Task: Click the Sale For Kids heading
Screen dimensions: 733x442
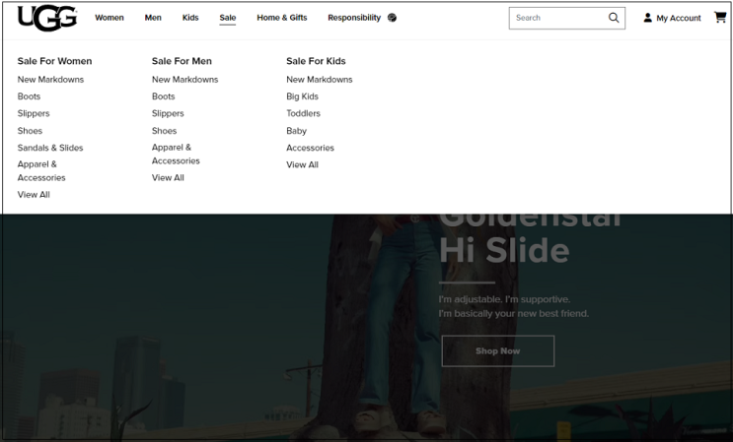Action: [x=316, y=61]
